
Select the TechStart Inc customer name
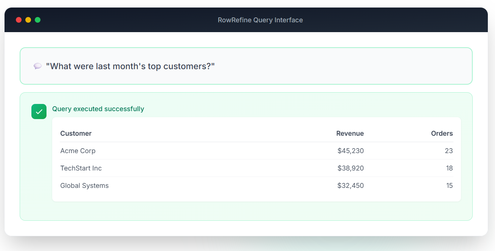[81, 168]
